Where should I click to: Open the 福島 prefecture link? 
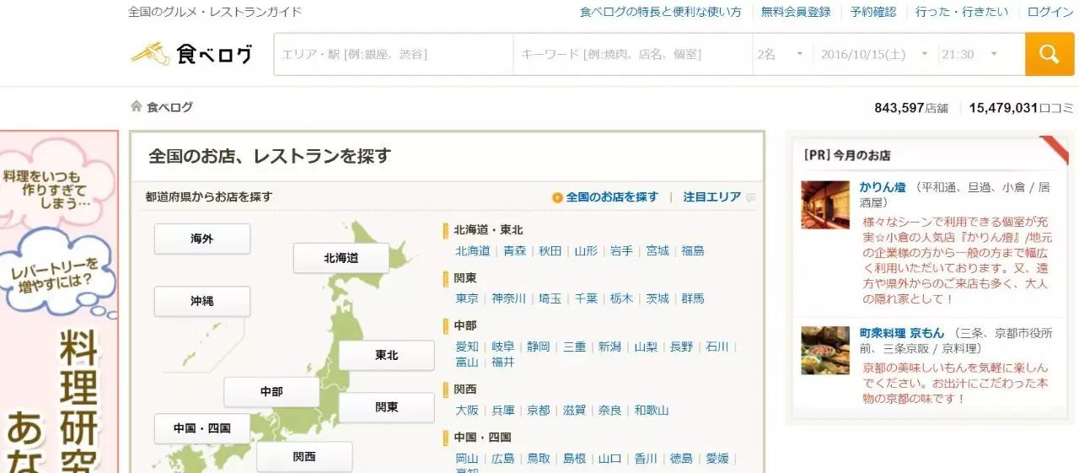tap(693, 251)
